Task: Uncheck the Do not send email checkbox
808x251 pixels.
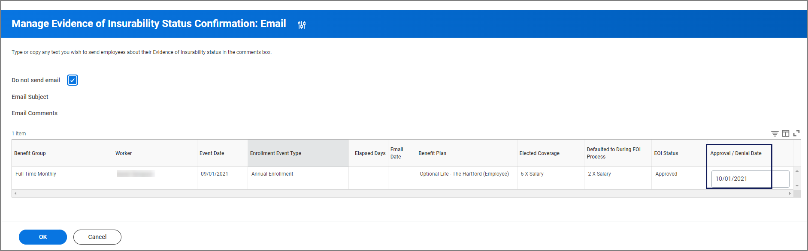Action: point(73,80)
